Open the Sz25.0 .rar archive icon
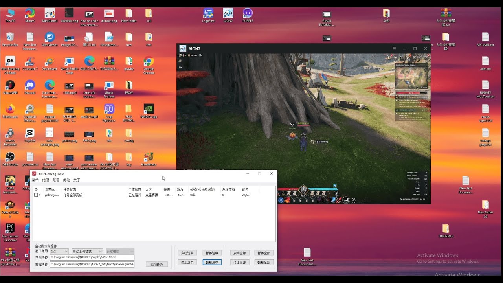 (446, 18)
